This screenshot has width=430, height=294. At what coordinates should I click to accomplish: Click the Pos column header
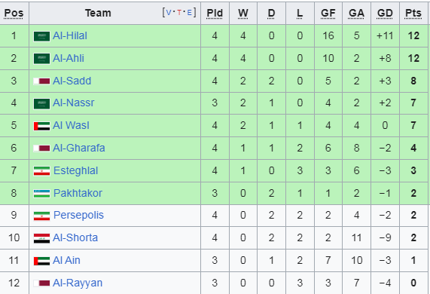(x=14, y=13)
